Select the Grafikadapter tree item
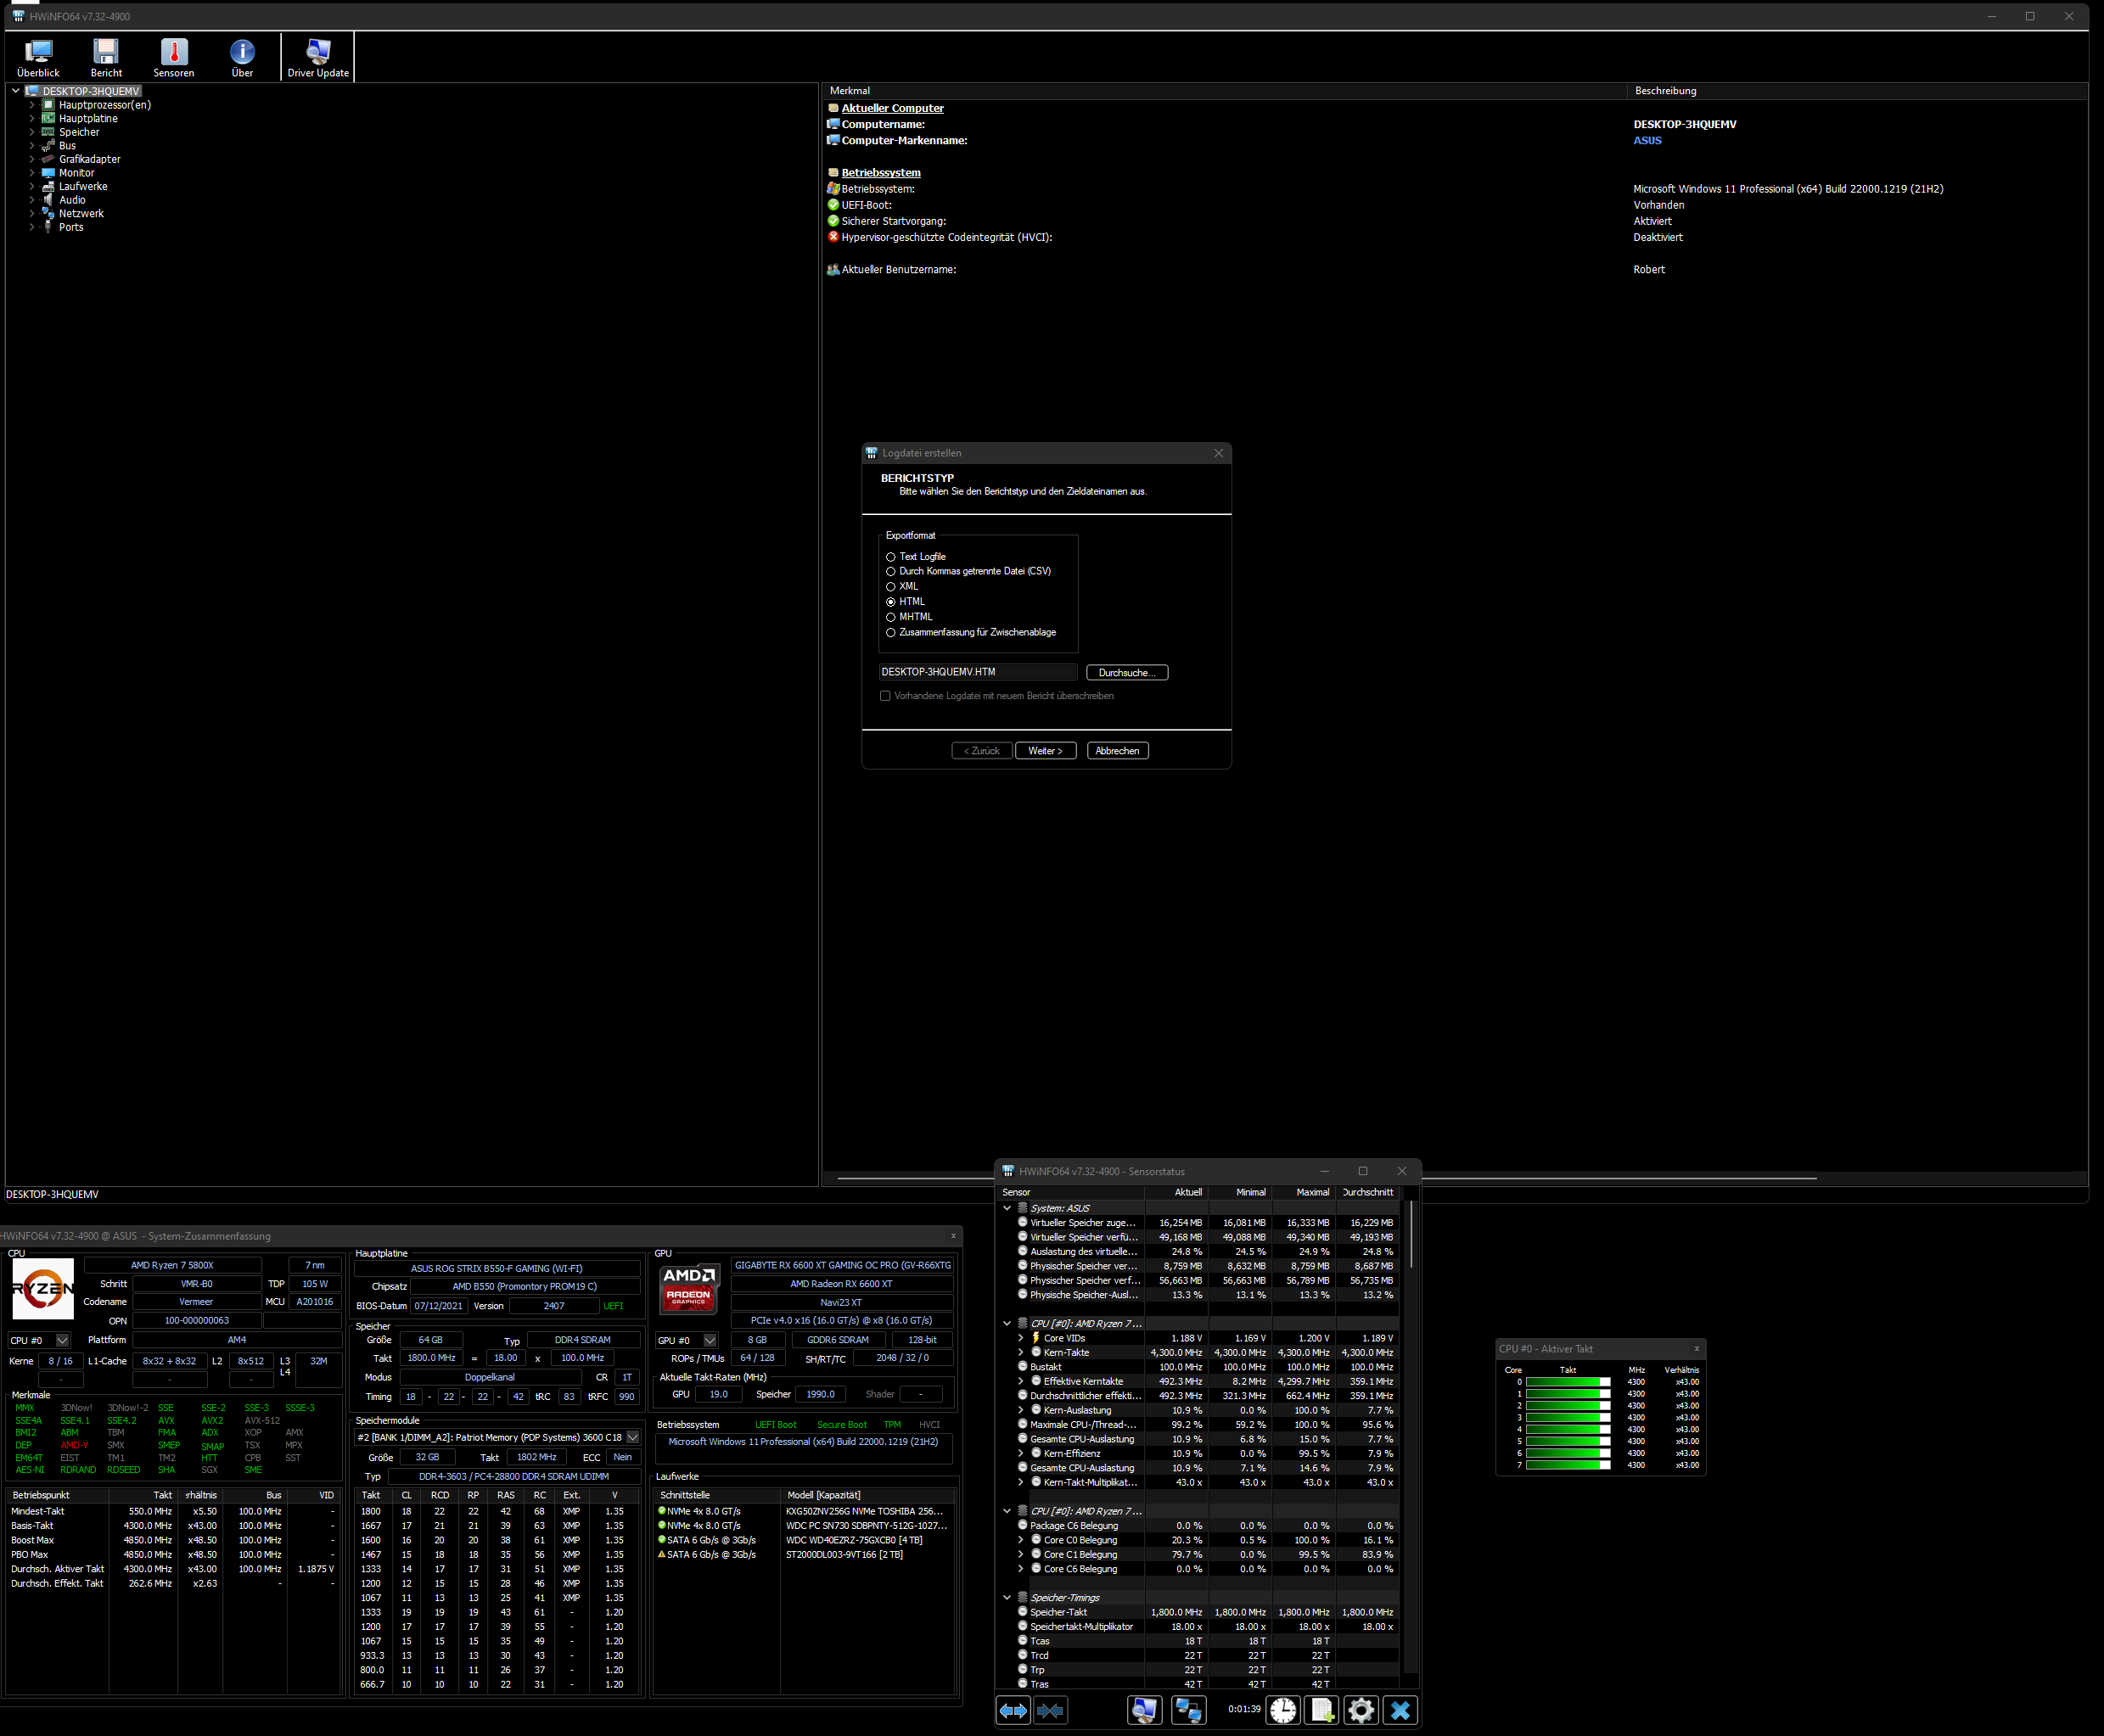The height and width of the screenshot is (1736, 2104). (x=89, y=159)
